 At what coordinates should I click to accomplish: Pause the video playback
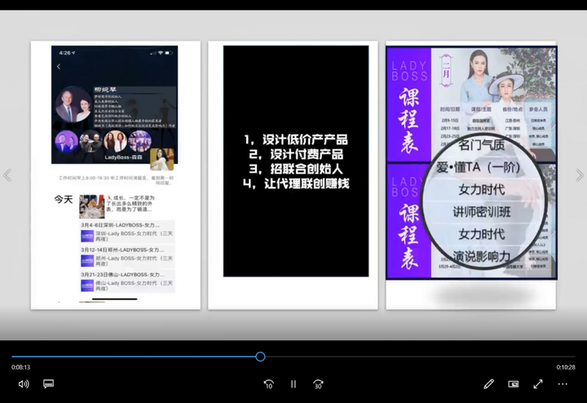point(293,384)
